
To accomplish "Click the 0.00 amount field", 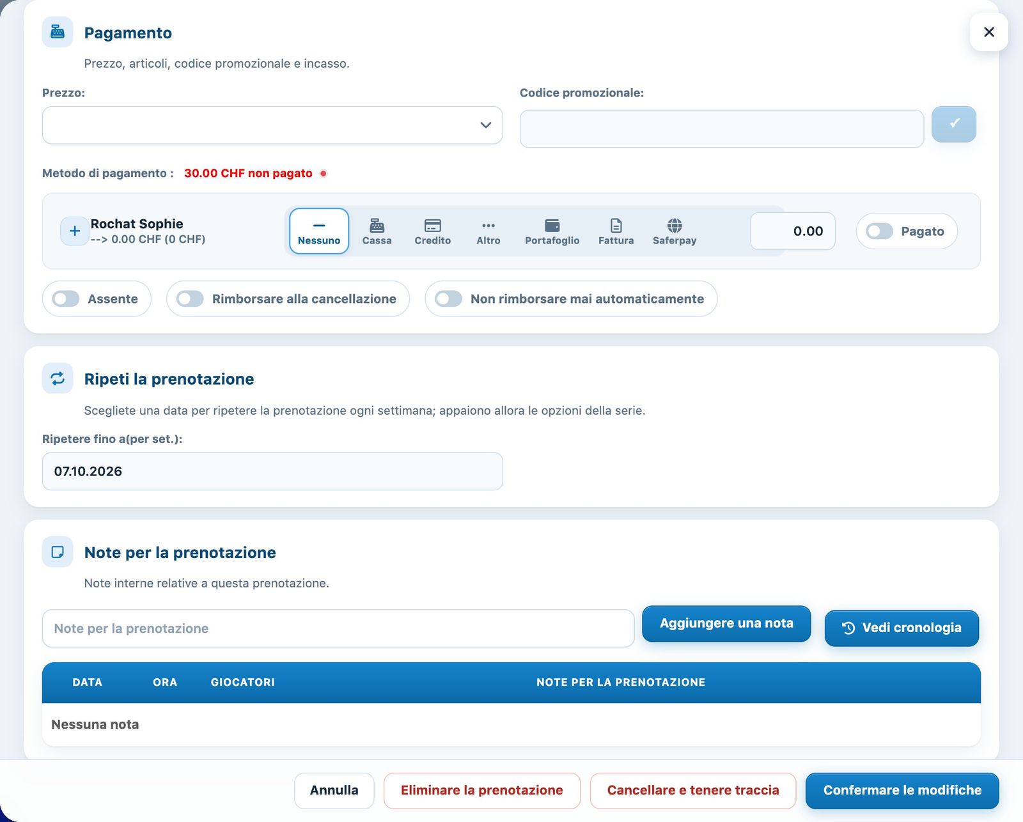I will click(x=793, y=231).
